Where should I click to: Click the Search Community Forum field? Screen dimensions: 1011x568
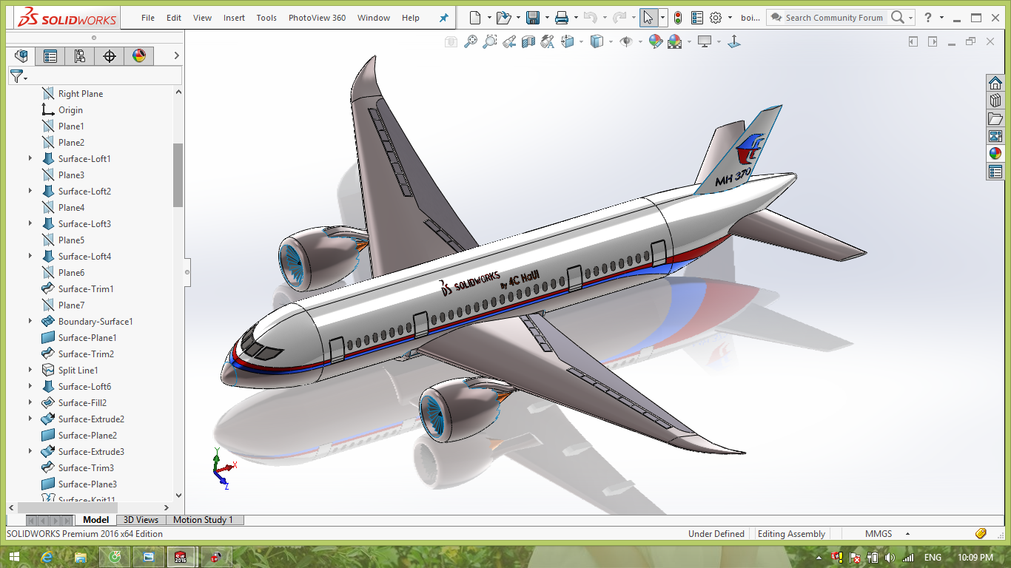(x=834, y=18)
